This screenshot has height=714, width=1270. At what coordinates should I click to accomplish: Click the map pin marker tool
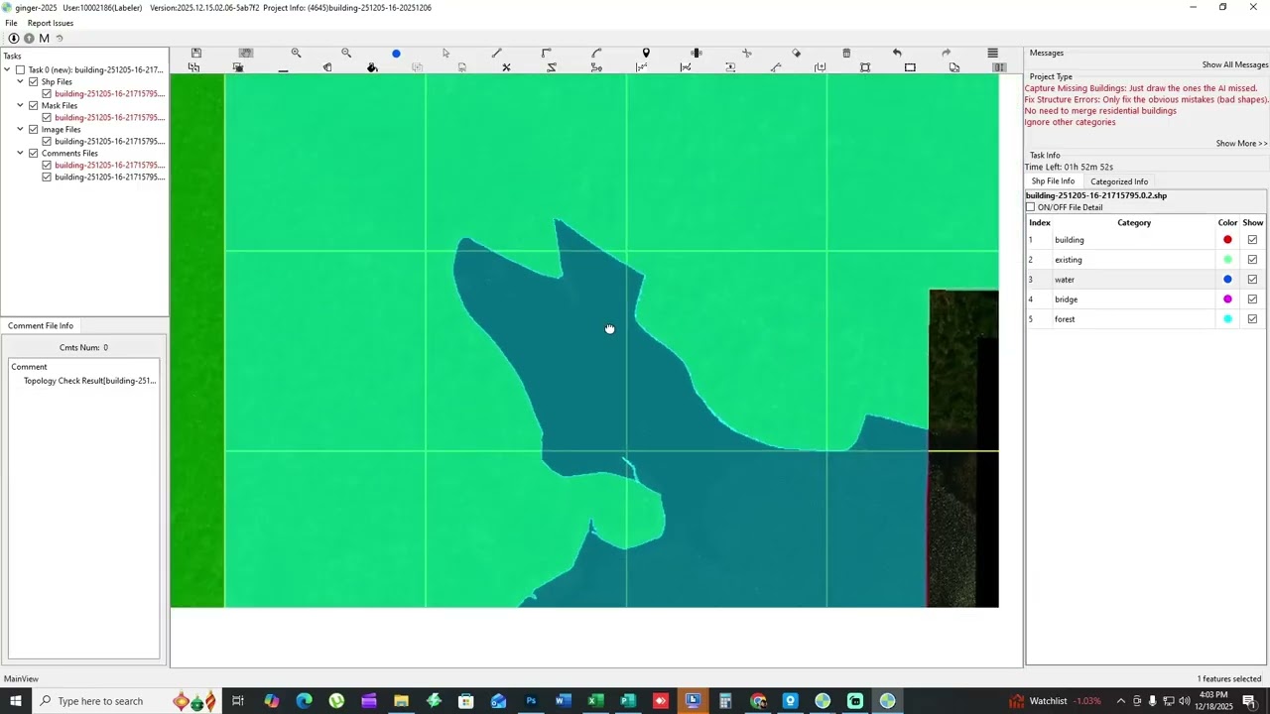(x=646, y=53)
